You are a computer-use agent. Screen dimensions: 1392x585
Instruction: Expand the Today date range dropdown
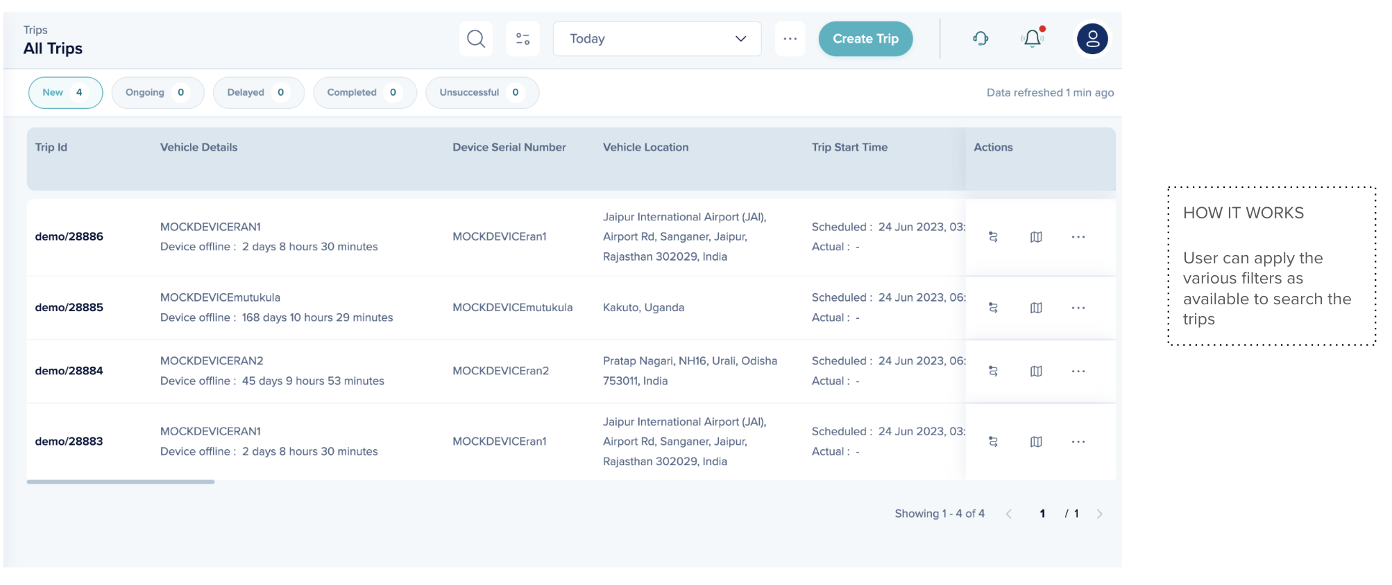point(656,39)
